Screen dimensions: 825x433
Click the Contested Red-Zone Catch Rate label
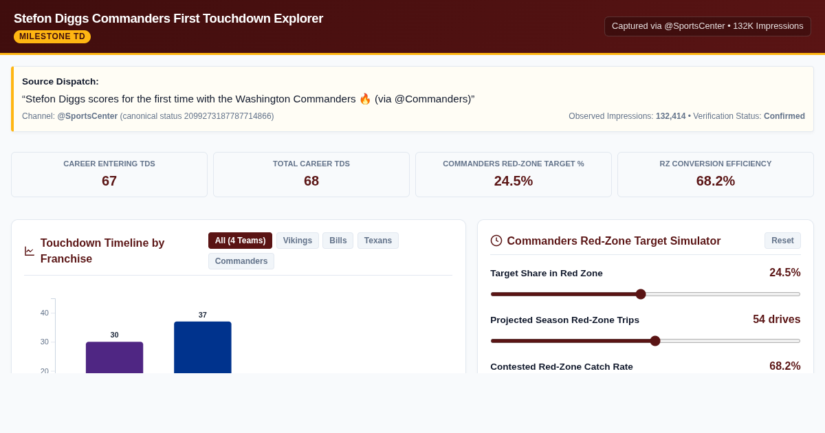pyautogui.click(x=562, y=366)
